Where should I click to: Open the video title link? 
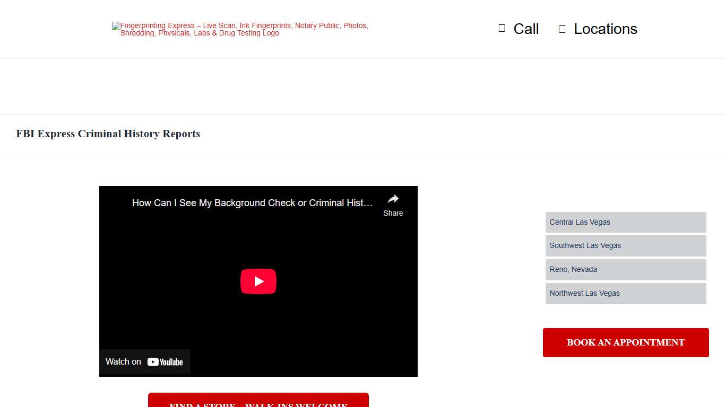click(252, 203)
